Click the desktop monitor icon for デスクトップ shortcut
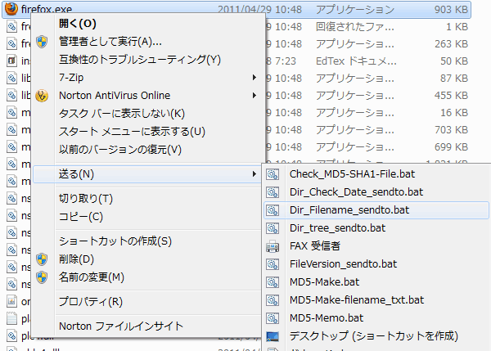491x351 pixels. 273,336
